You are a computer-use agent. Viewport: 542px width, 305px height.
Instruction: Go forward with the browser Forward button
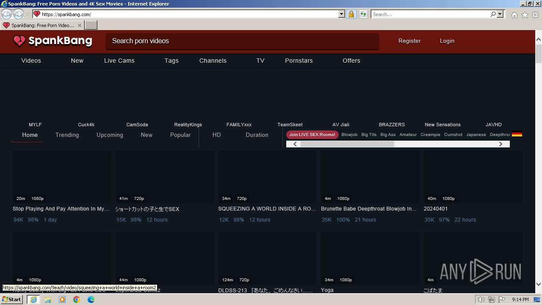click(x=18, y=14)
